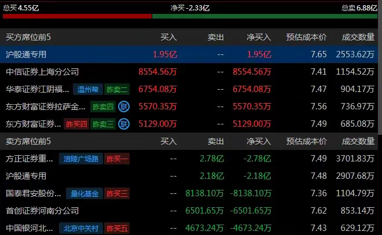
Task: Click 629.12万 volume value
Action: (357, 228)
